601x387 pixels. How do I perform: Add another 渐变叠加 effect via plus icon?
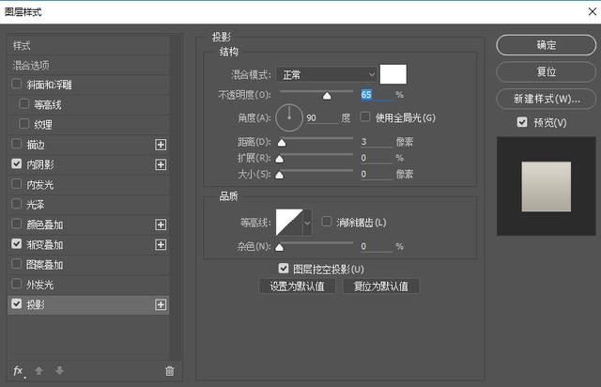[x=161, y=245]
